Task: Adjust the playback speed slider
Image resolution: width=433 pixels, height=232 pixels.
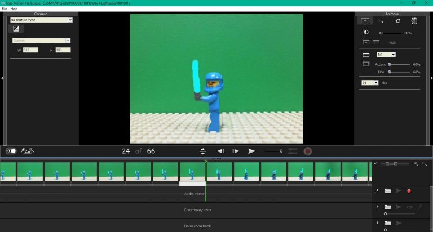Action: pos(273,151)
